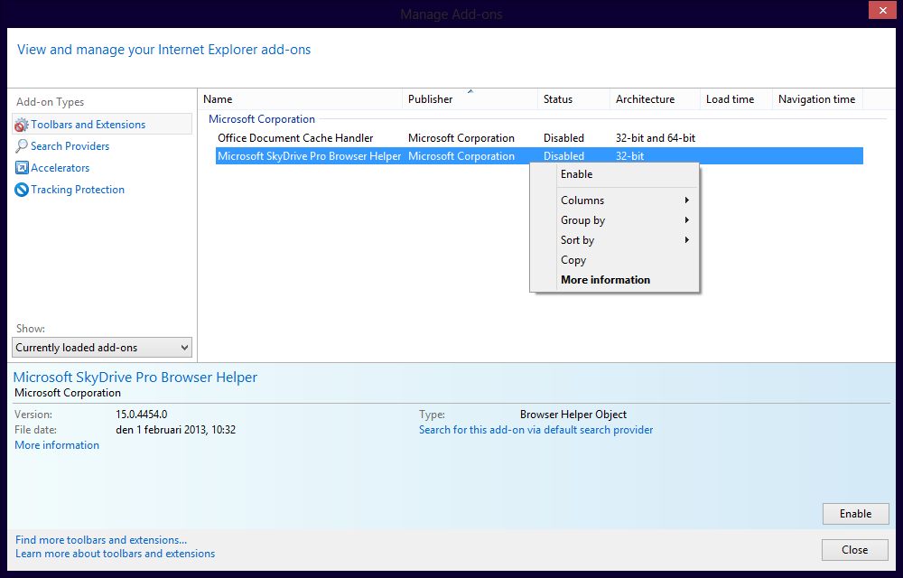Screen dimensions: 903x578
Task: Click the Enable button in details pane
Action: click(x=855, y=514)
